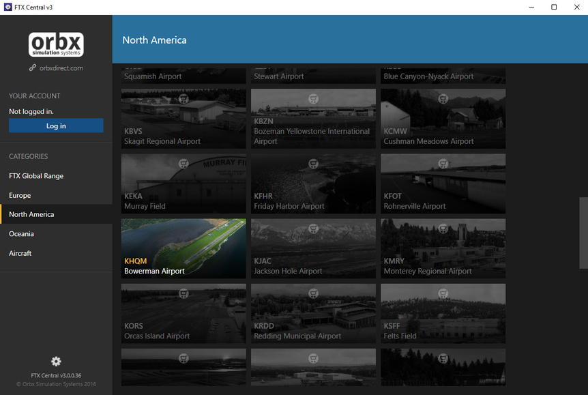
Task: Click the download icon on KFOT Rohnerville Airport tile
Action: point(443,164)
